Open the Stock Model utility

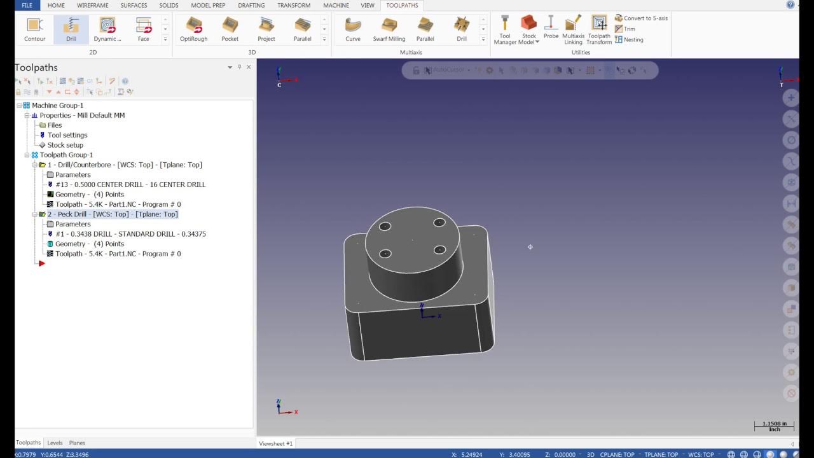(x=529, y=30)
